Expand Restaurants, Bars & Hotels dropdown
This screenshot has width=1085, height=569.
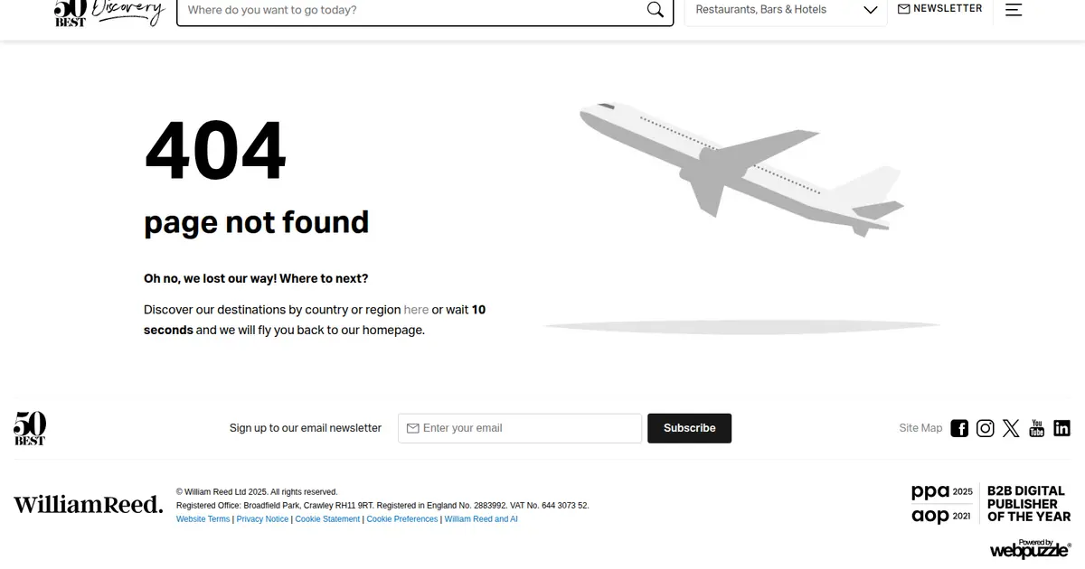click(786, 10)
